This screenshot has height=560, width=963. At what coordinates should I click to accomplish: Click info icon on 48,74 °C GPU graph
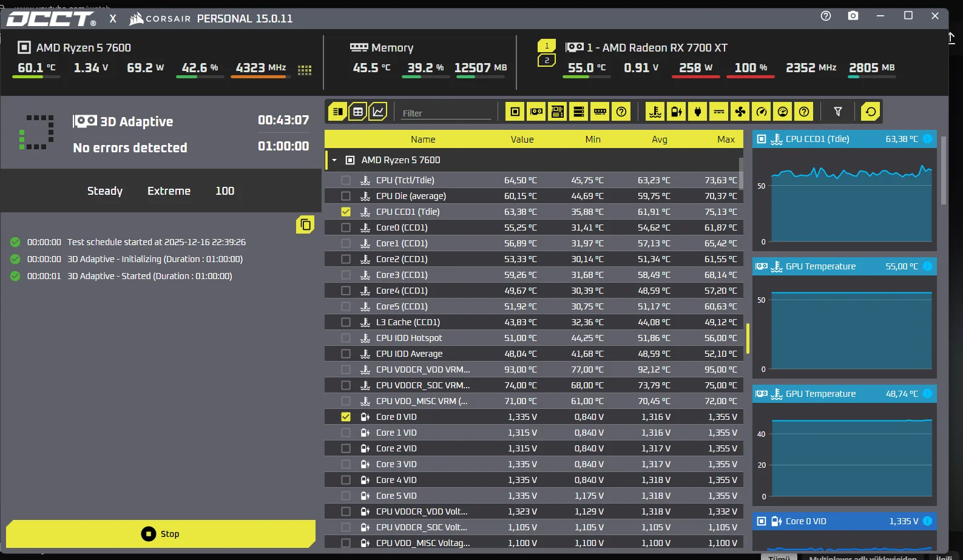[x=927, y=394]
